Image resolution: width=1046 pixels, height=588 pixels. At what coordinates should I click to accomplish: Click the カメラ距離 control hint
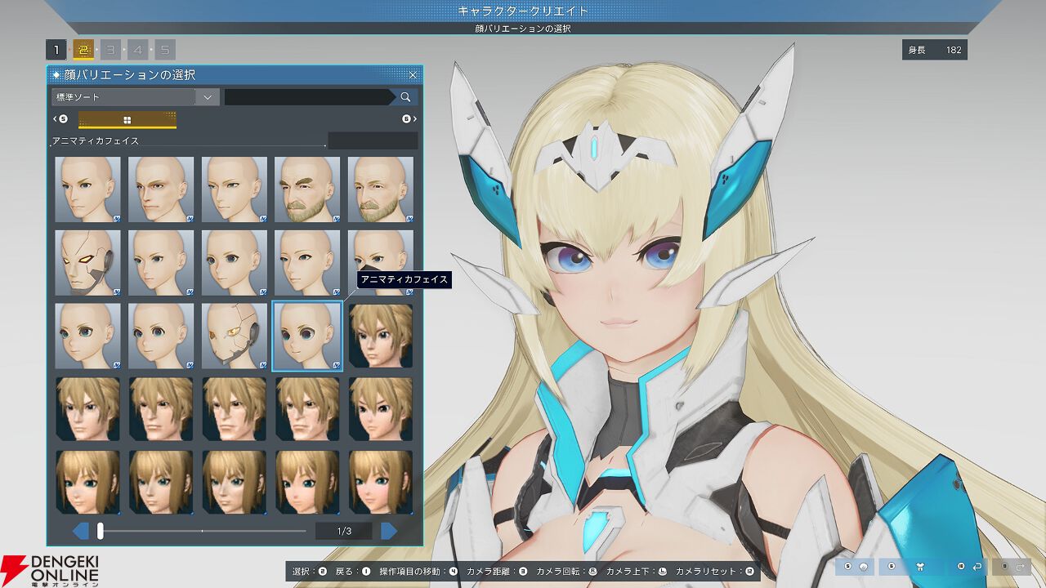(497, 572)
